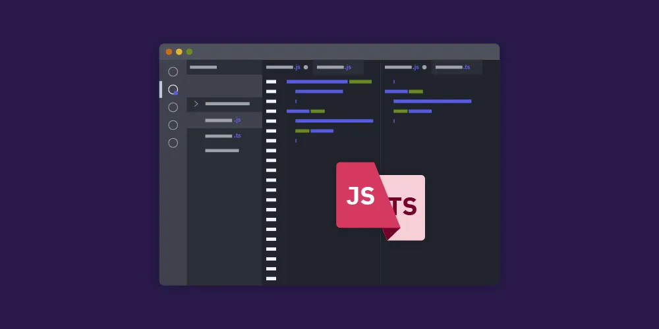Click the topmost circle icon in activity bar
The image size is (659, 329).
pos(173,72)
